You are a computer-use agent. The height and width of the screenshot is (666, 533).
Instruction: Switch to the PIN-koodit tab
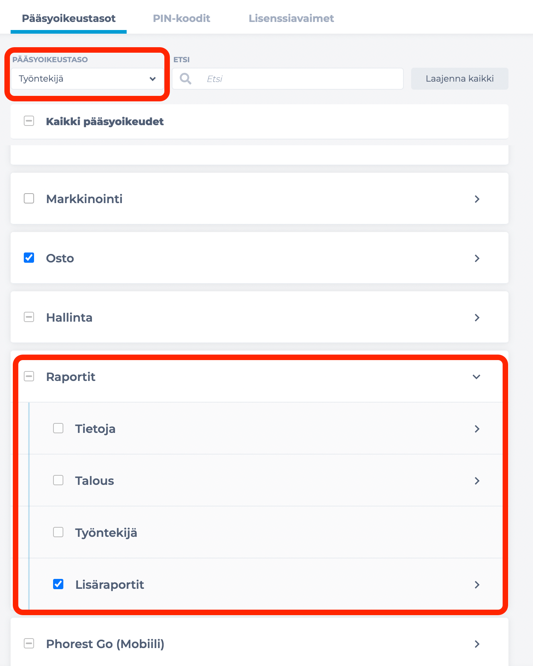[182, 18]
